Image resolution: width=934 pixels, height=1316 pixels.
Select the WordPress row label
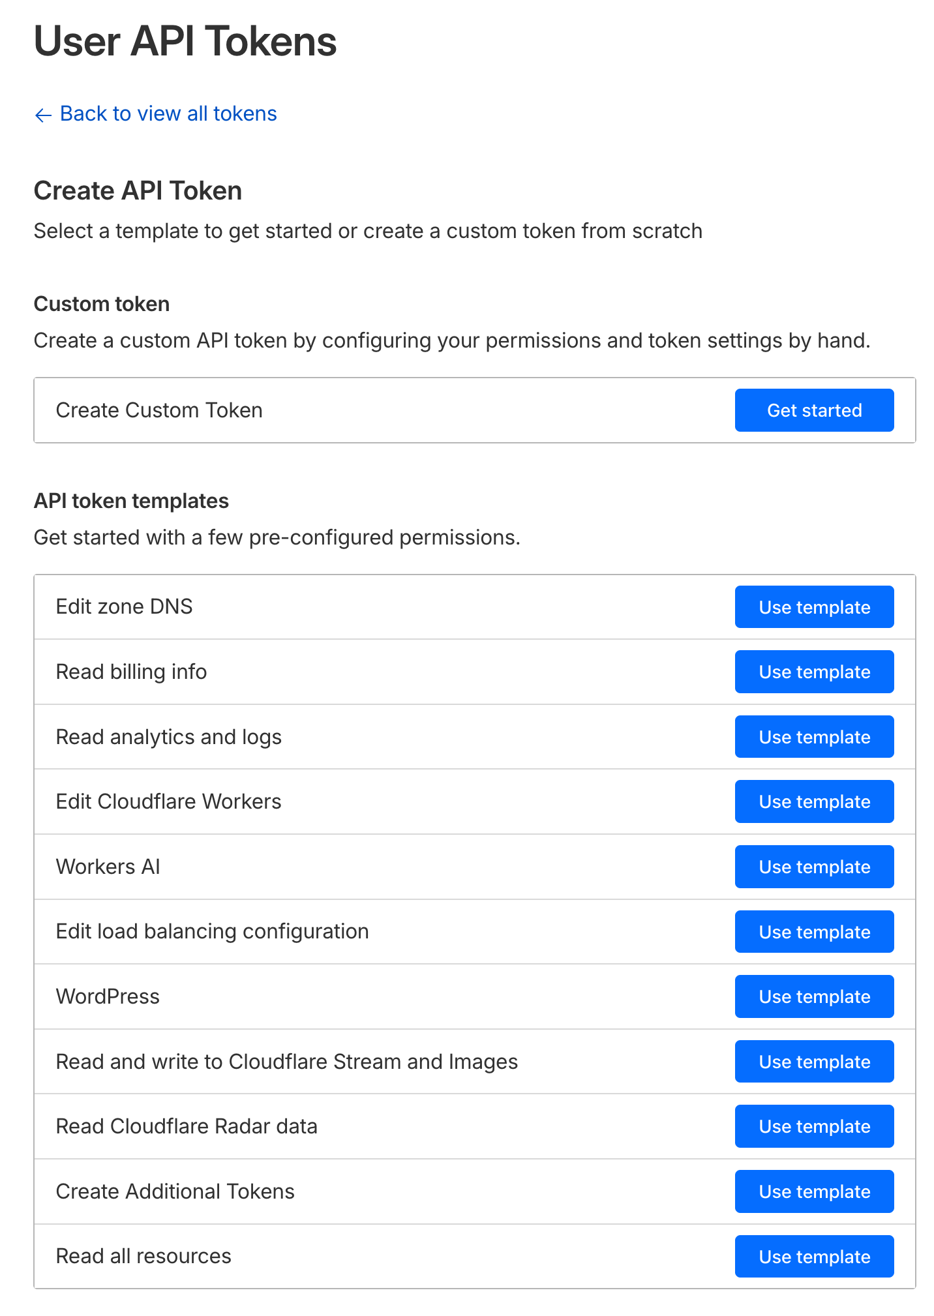[x=108, y=996]
